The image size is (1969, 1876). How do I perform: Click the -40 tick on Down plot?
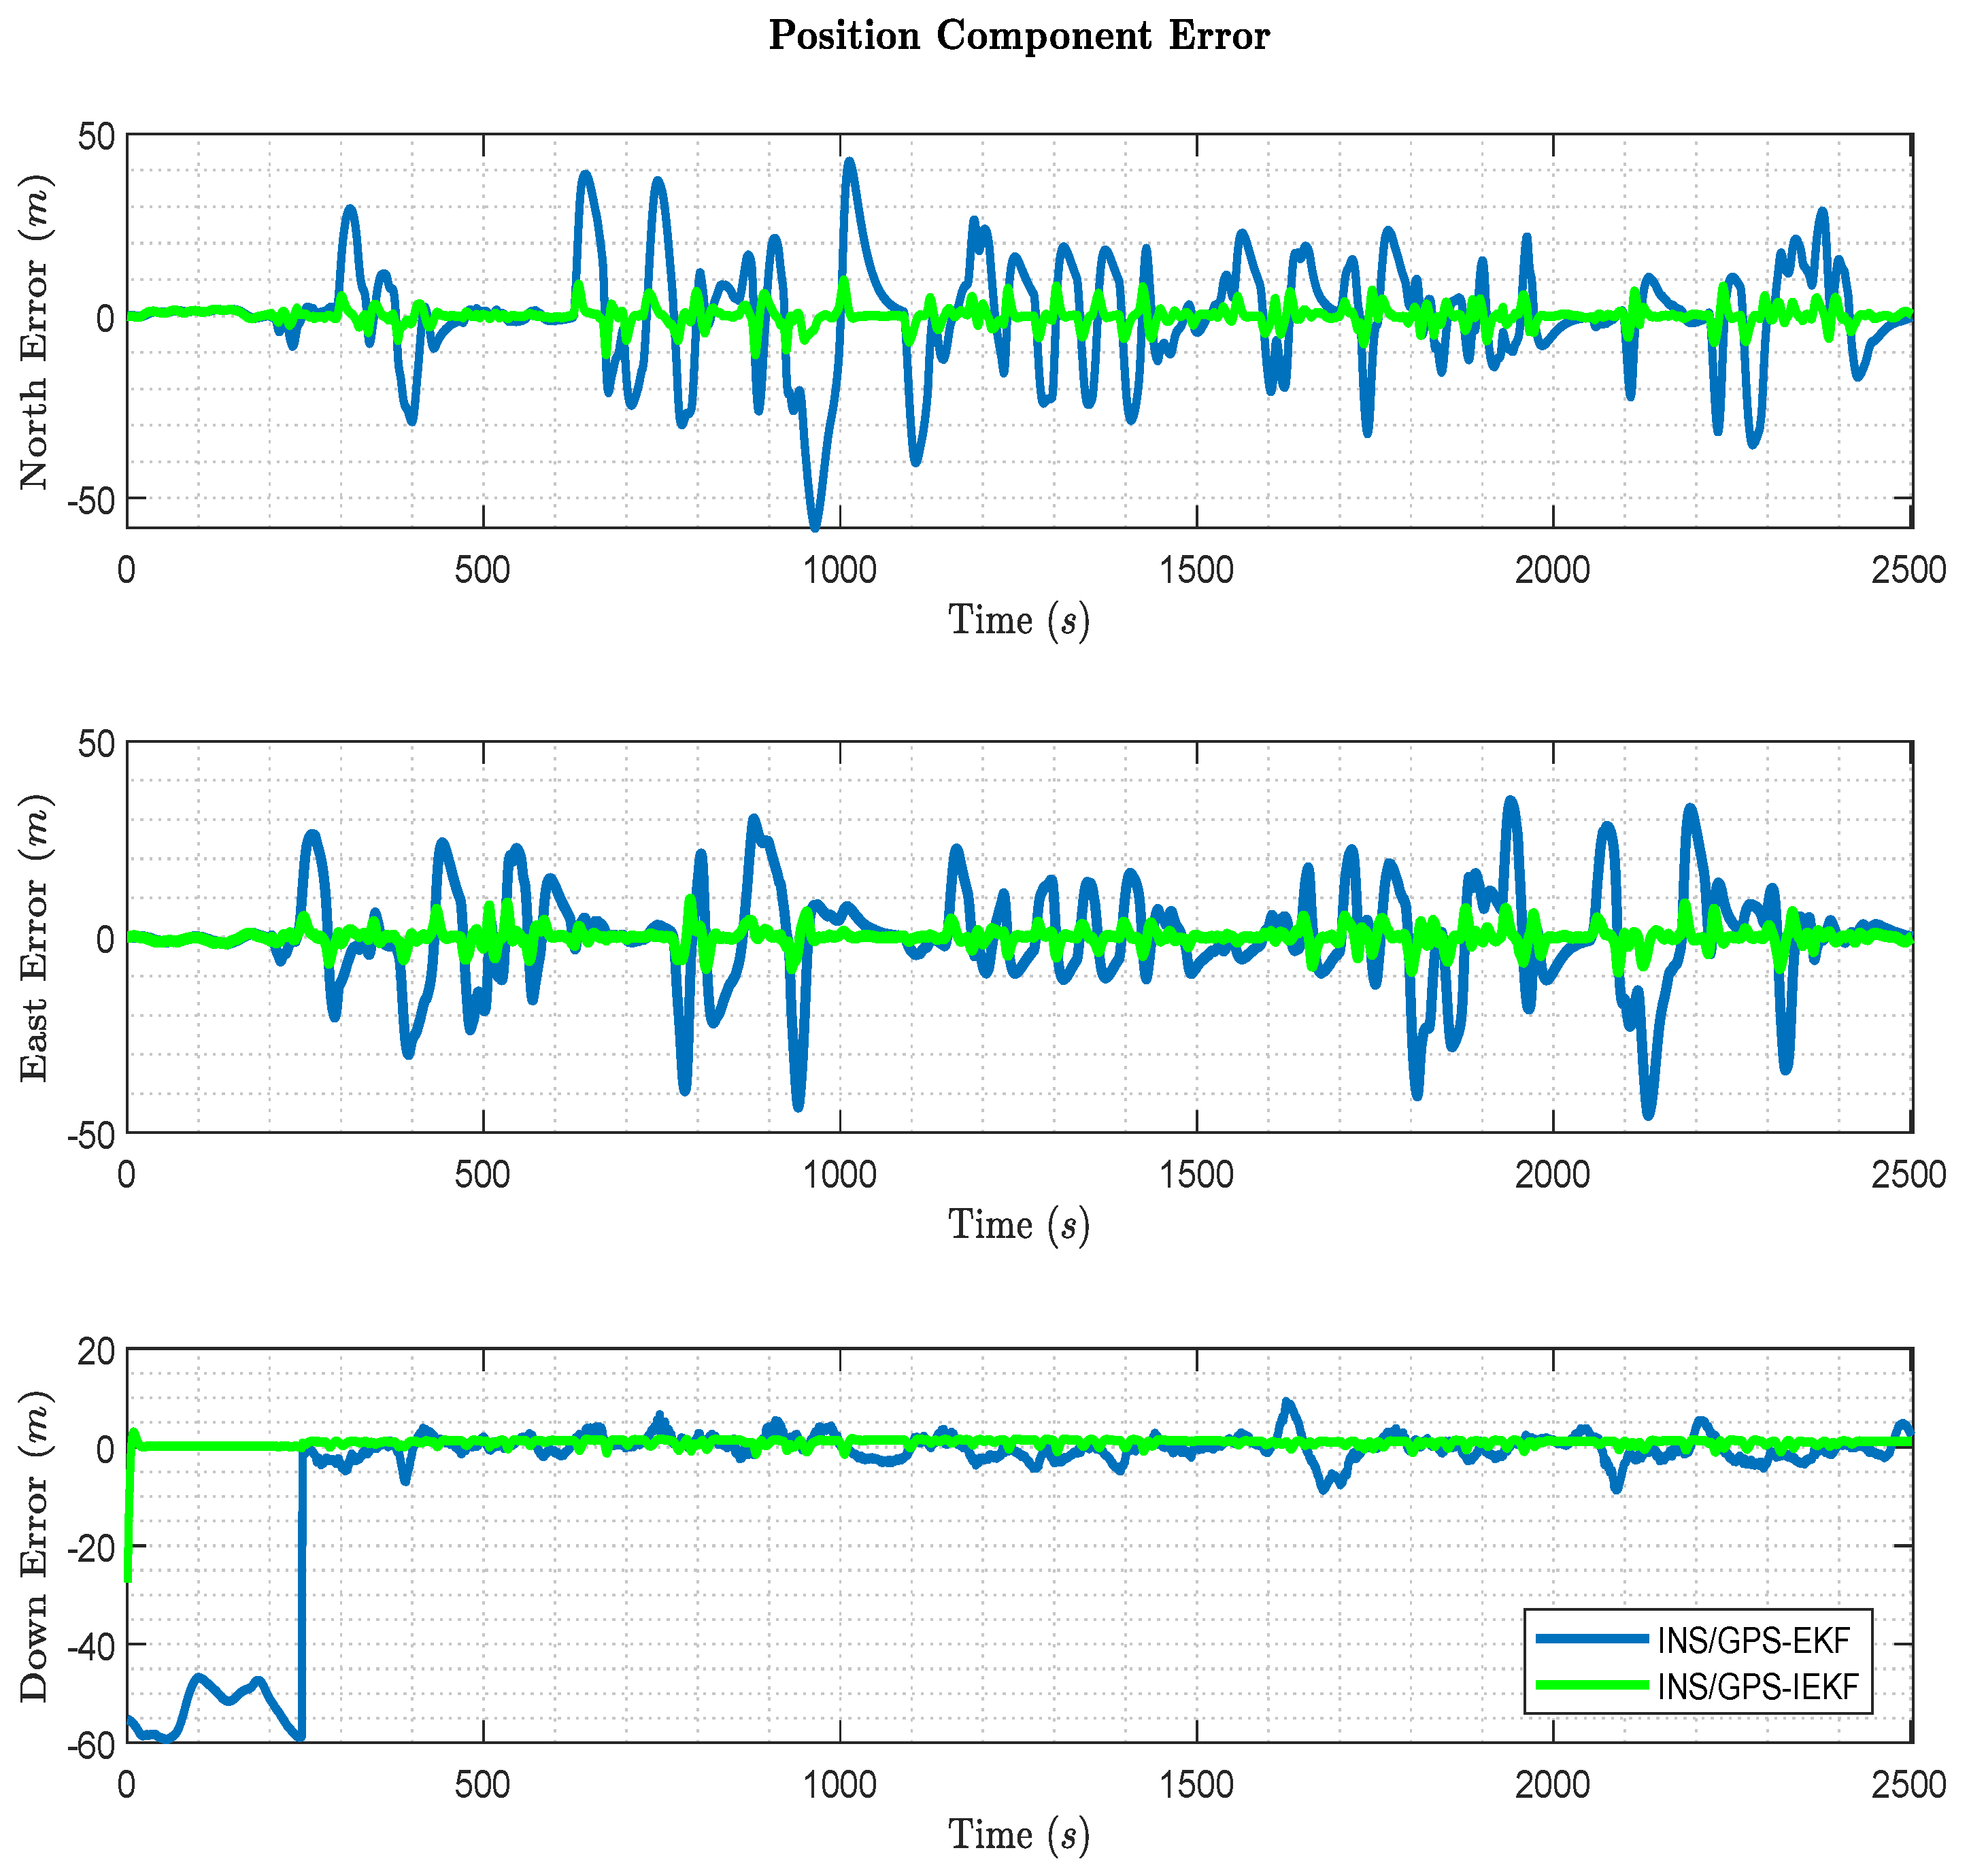[91, 1647]
